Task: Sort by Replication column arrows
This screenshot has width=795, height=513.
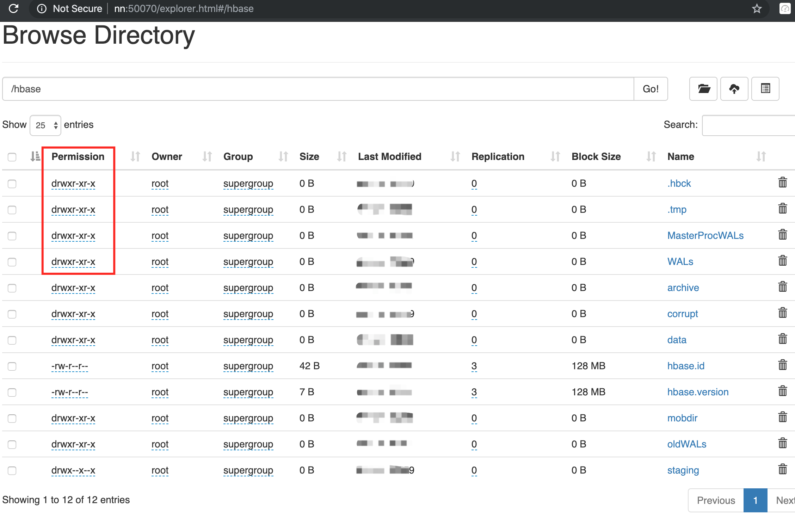Action: [556, 156]
